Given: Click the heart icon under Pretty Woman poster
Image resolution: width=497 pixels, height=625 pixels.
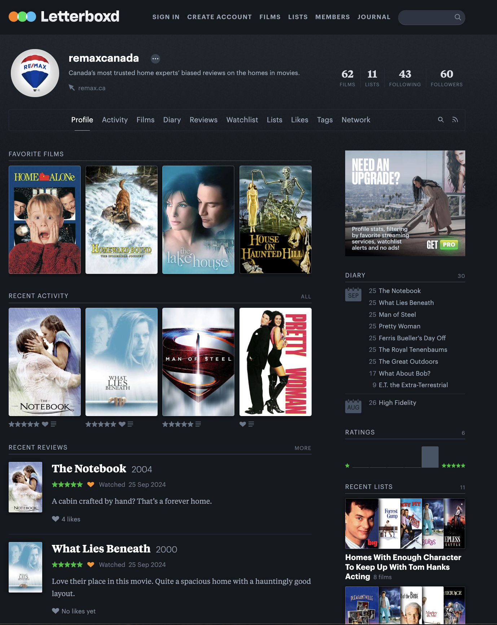Looking at the screenshot, I should tap(243, 424).
